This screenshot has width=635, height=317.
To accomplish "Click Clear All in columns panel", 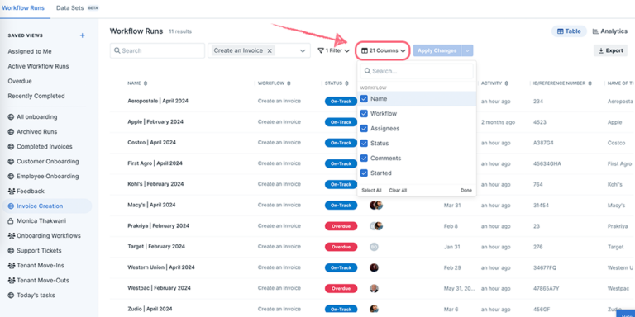I will [x=398, y=191].
